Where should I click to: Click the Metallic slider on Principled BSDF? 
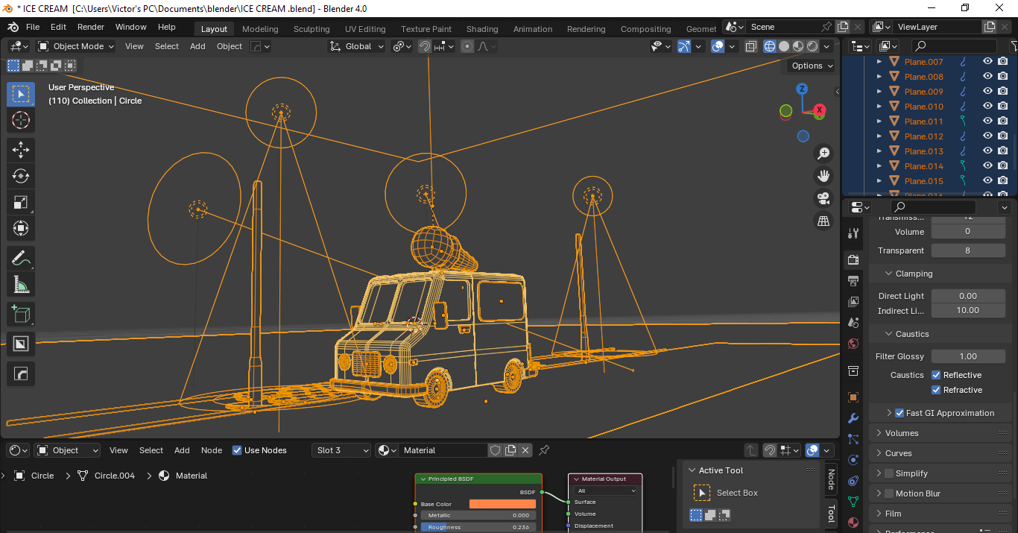coord(478,515)
